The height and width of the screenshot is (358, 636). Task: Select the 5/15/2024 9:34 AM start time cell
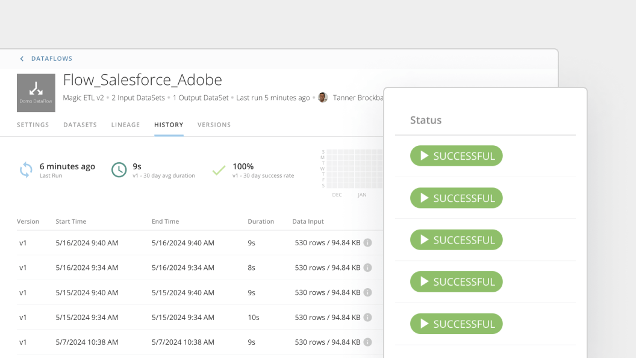[x=87, y=318]
